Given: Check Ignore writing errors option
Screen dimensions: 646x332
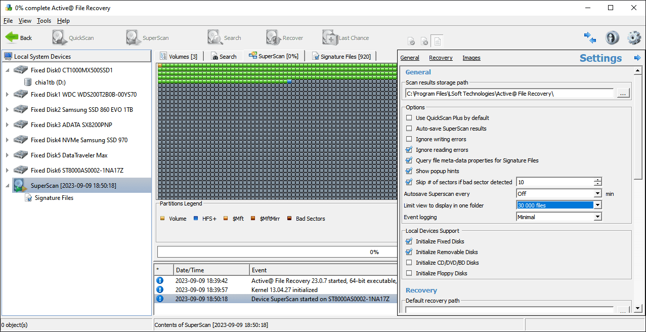Looking at the screenshot, I should click(x=409, y=139).
